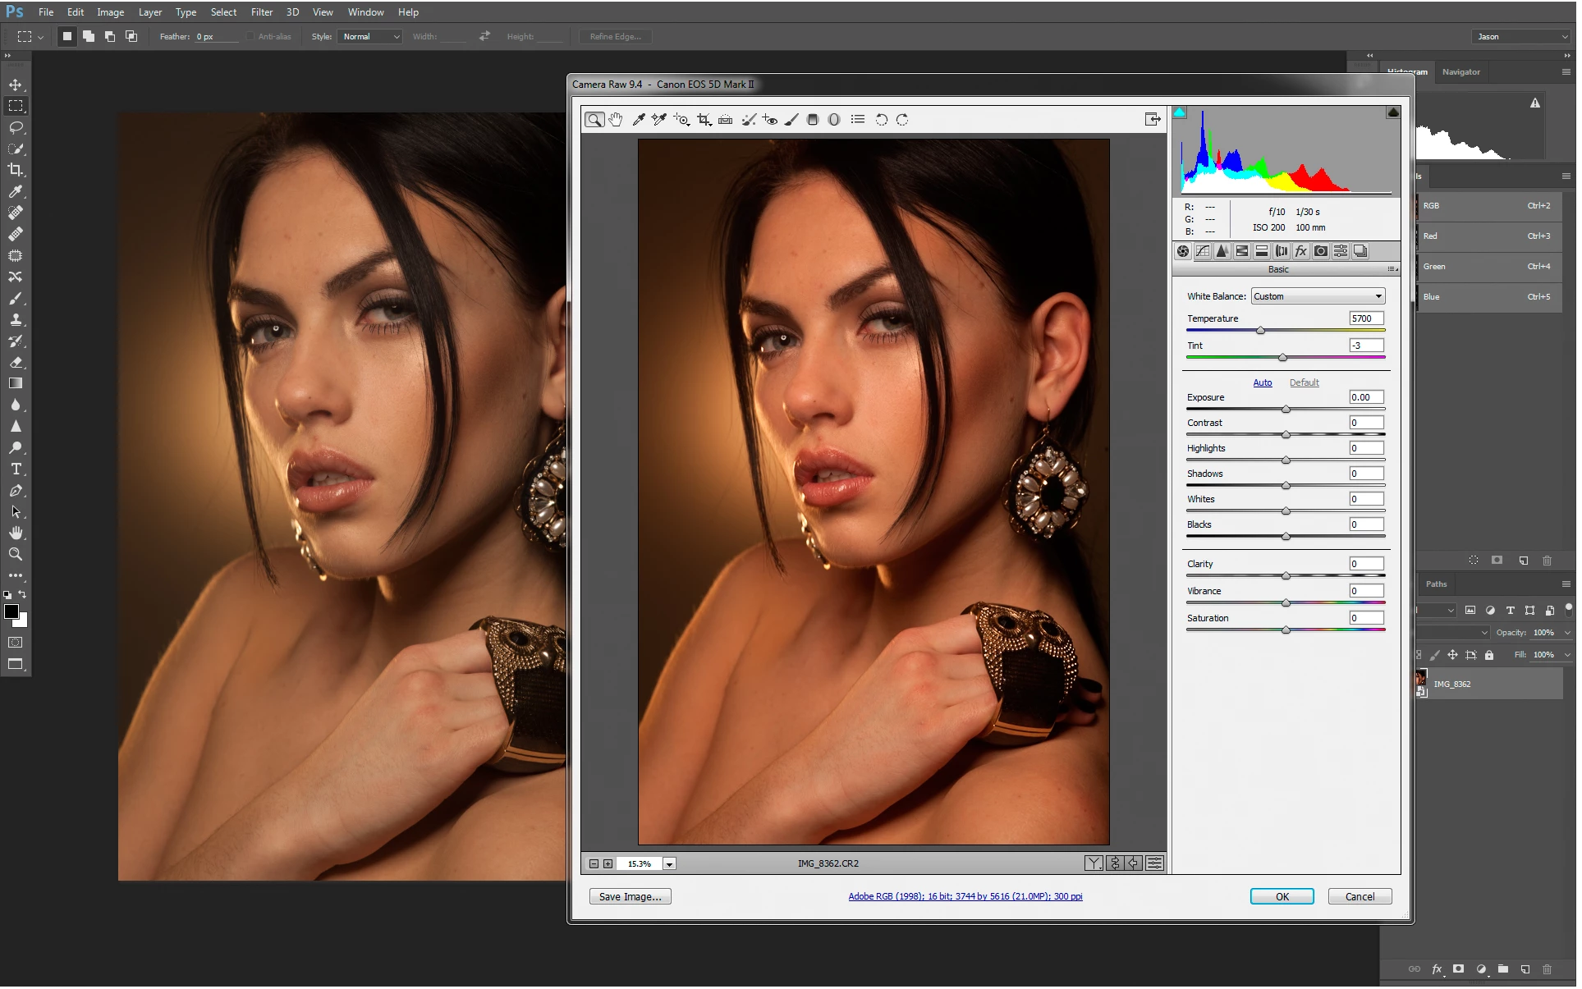Pick the White Balance eyedropper tool
The image size is (1582, 989).
click(640, 120)
